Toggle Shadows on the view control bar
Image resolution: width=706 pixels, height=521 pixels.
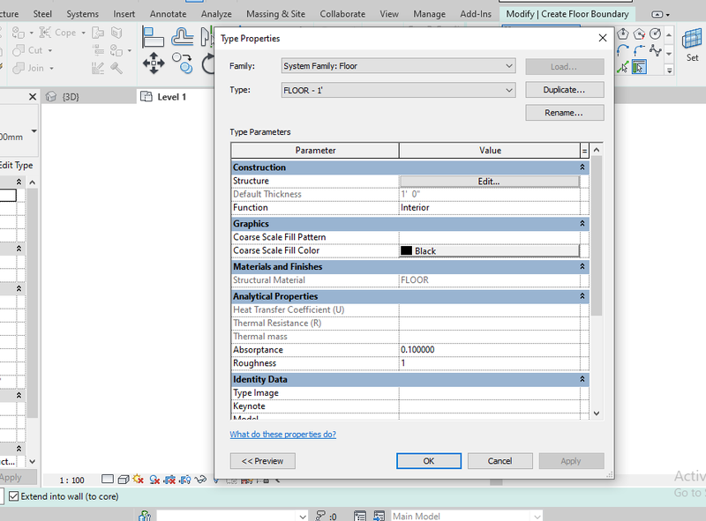pos(154,480)
